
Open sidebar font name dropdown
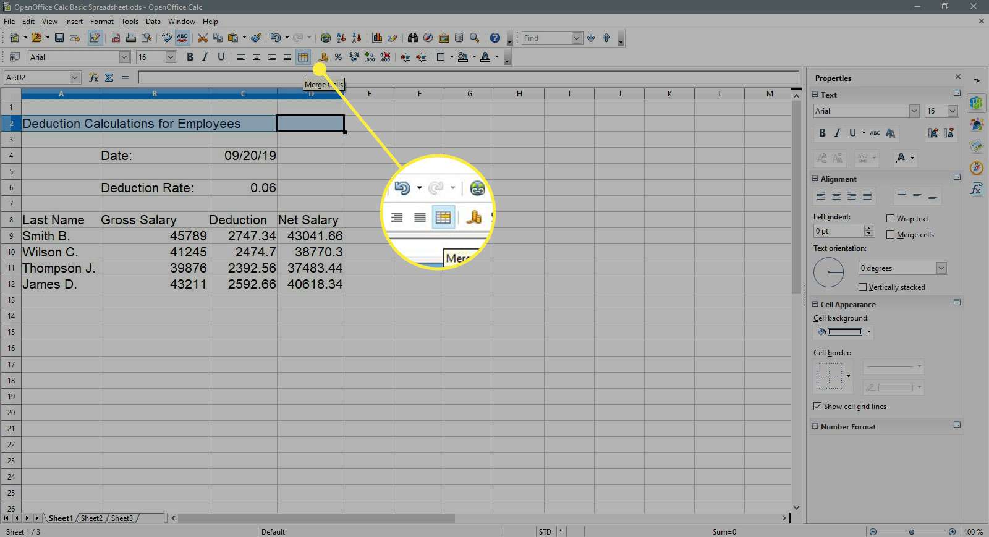[x=914, y=111]
